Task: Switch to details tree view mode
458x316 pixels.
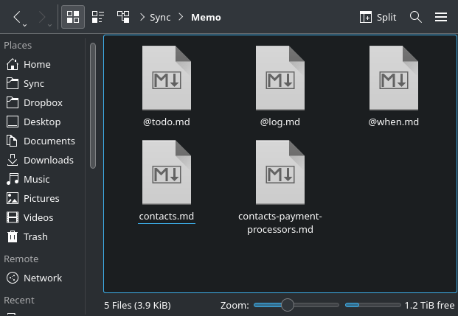Action: (122, 17)
